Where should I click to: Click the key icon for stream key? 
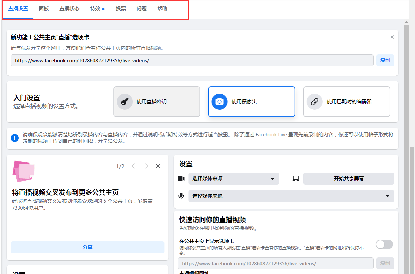[125, 102]
